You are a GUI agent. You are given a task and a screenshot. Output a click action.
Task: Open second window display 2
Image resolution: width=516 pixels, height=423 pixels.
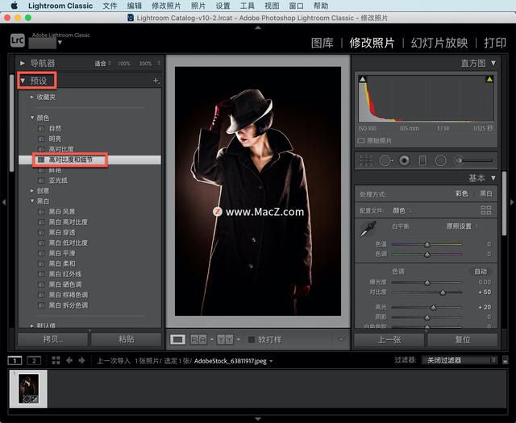click(34, 360)
